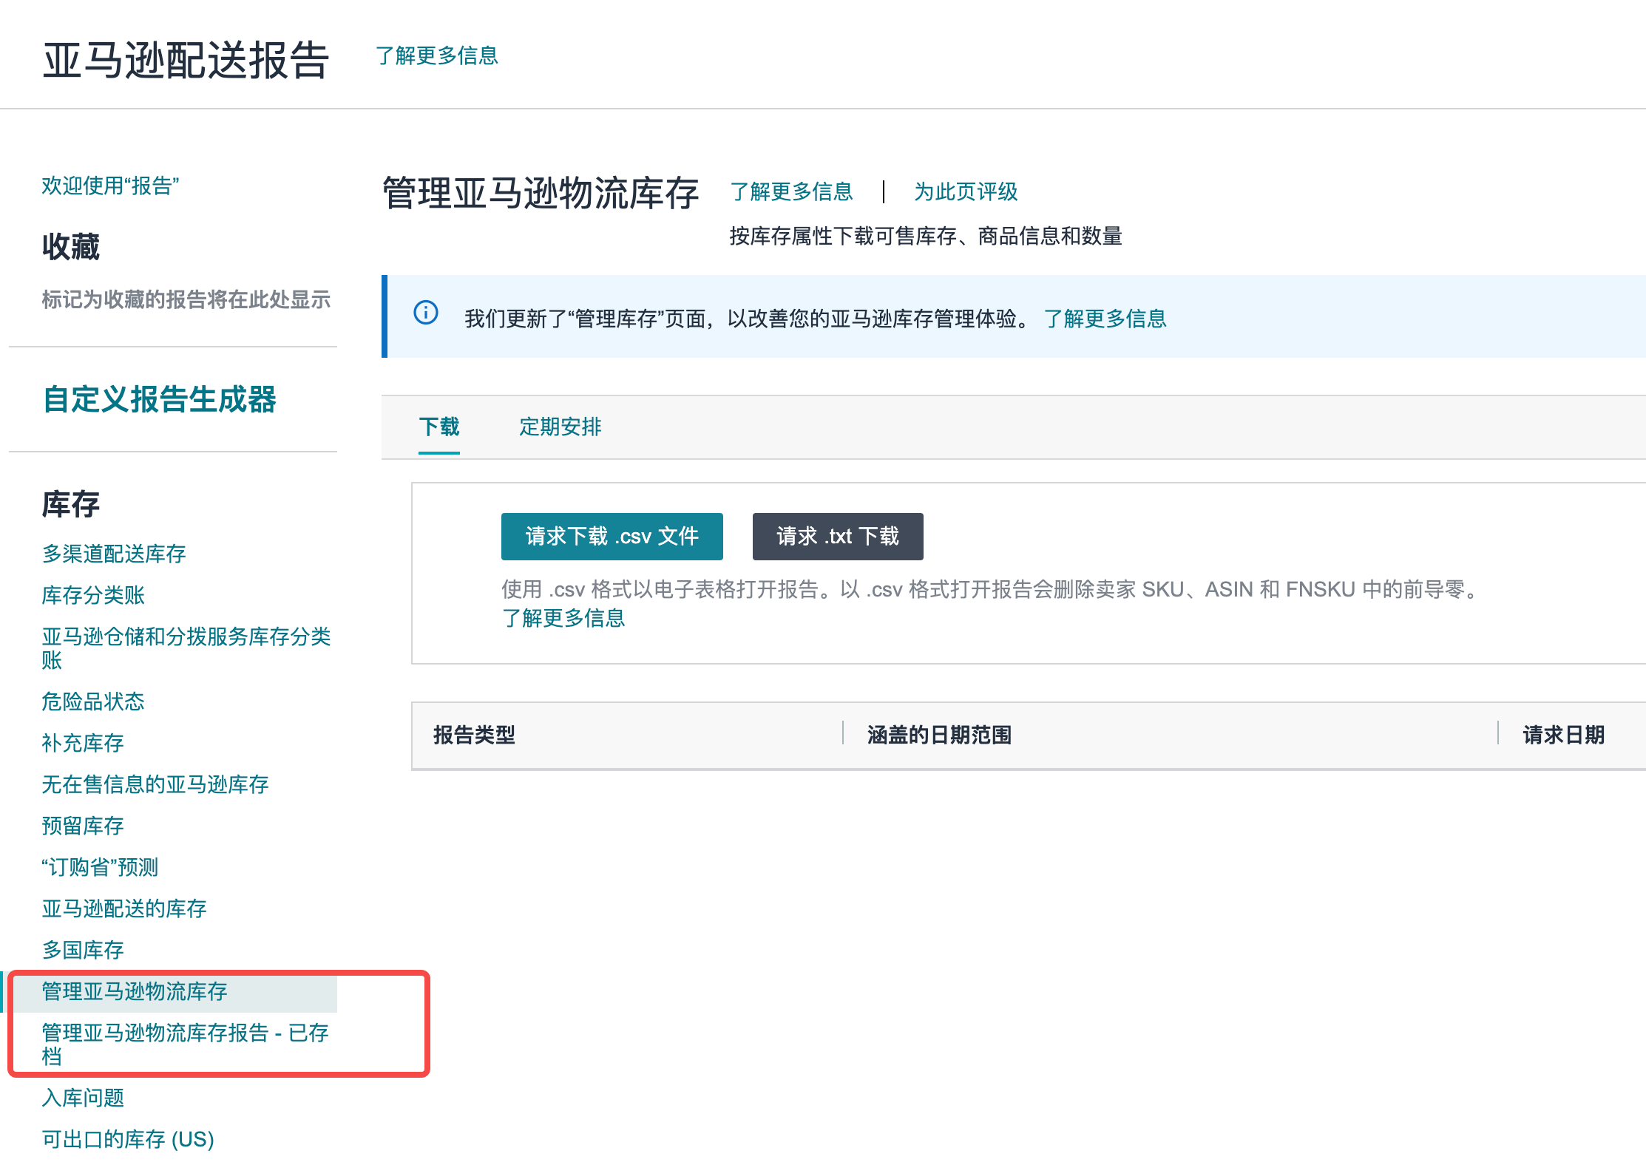The image size is (1646, 1162).
Task: Click 为此页评级 link
Action: pos(966,191)
